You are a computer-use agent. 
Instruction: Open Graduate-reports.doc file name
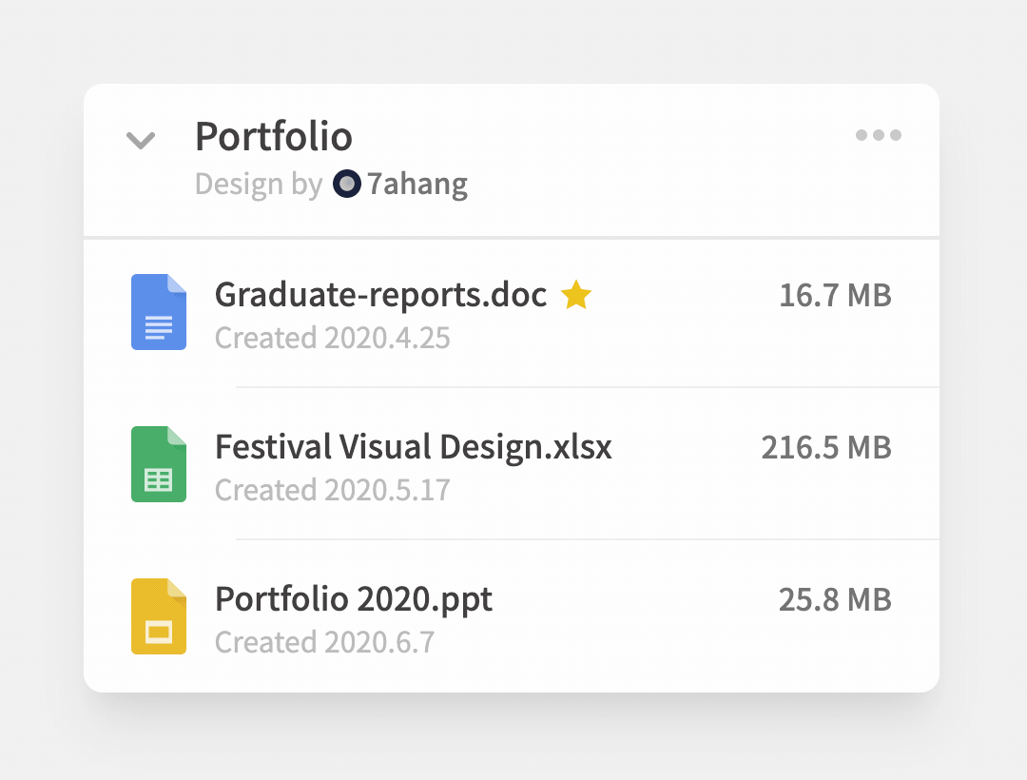(x=380, y=295)
